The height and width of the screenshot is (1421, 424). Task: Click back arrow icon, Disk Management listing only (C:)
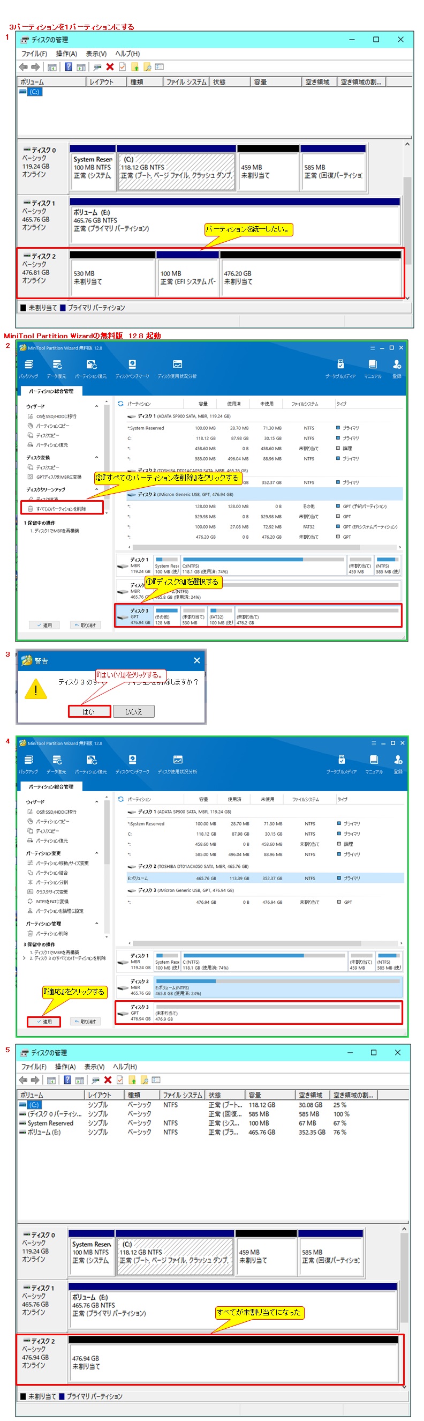[x=23, y=67]
